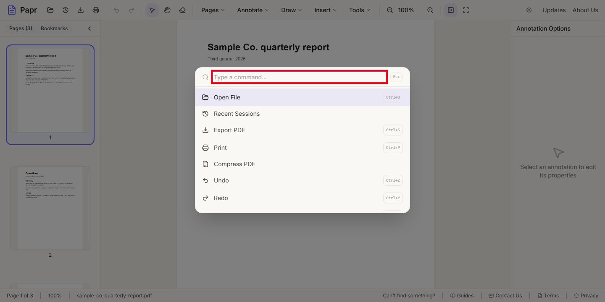
Task: Toggle the sidebar panel visibility
Action: [451, 10]
